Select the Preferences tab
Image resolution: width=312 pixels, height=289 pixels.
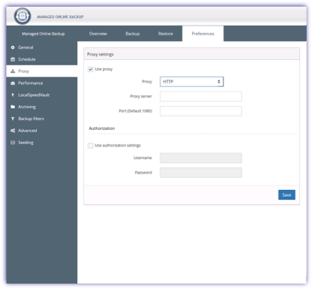pyautogui.click(x=202, y=34)
